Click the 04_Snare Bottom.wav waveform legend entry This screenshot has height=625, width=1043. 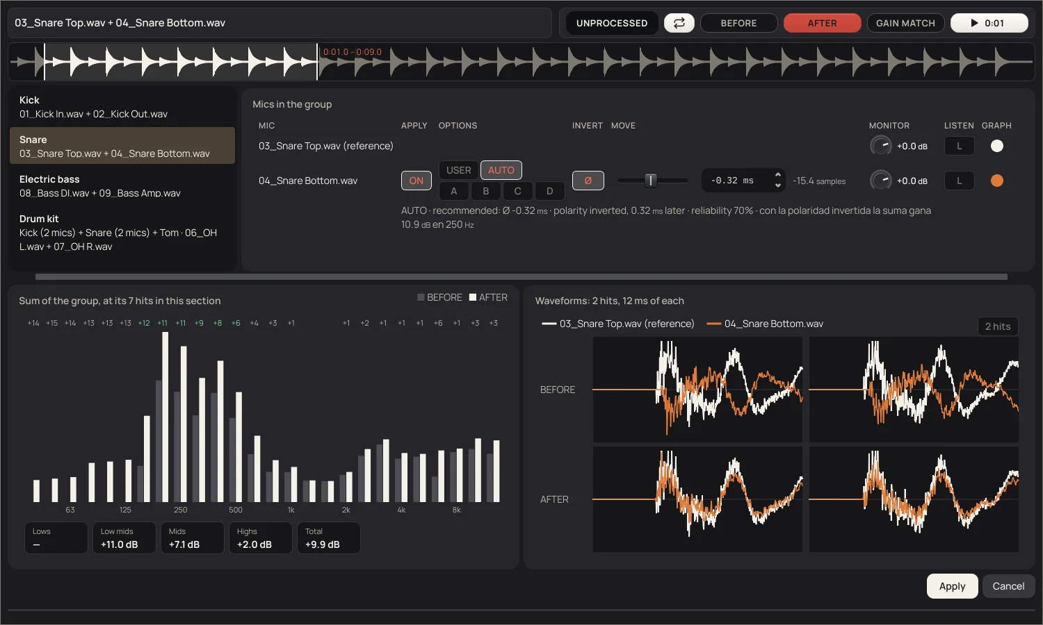click(765, 324)
